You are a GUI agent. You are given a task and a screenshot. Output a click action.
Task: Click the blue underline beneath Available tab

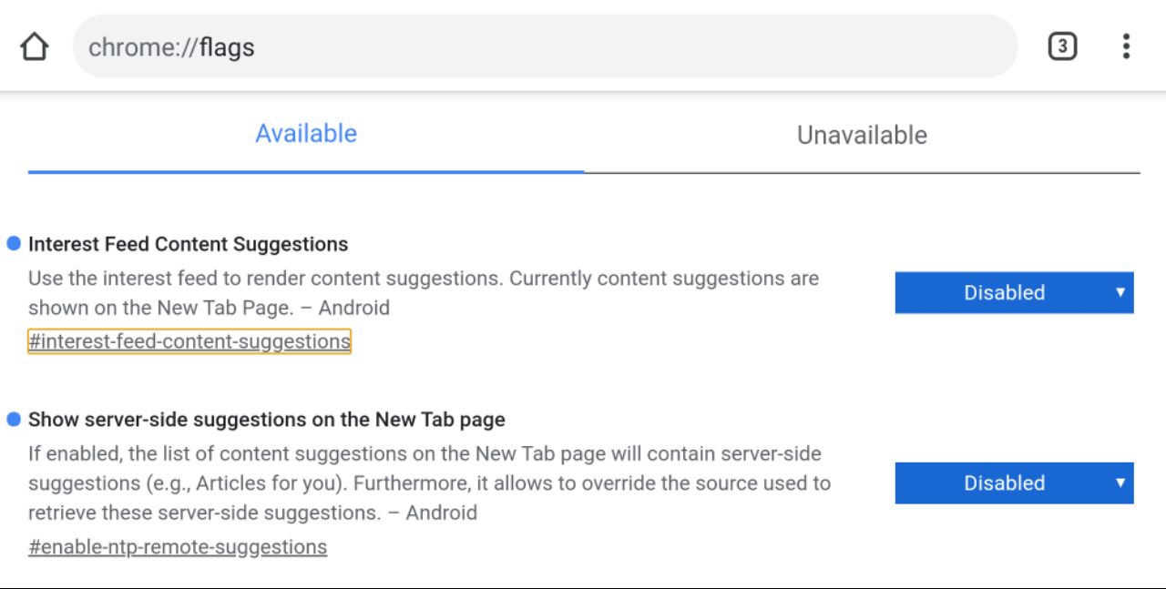(306, 171)
